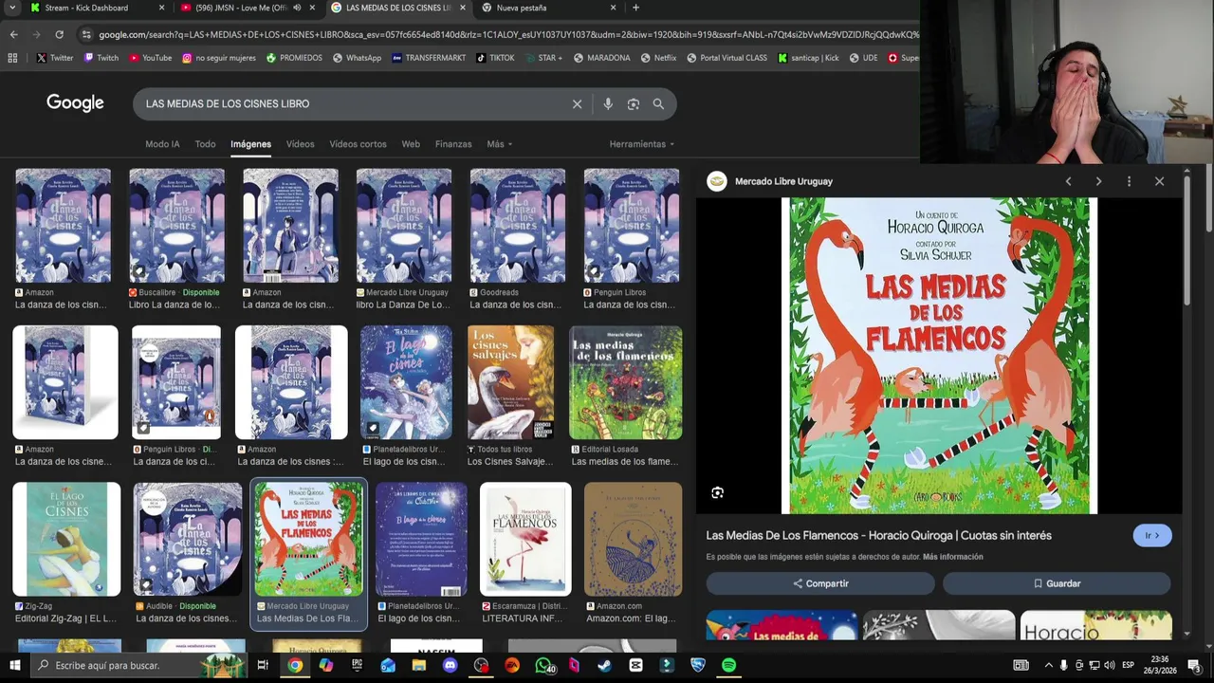
Task: Open the TRANSFERMARKT bookmark
Action: 429,58
